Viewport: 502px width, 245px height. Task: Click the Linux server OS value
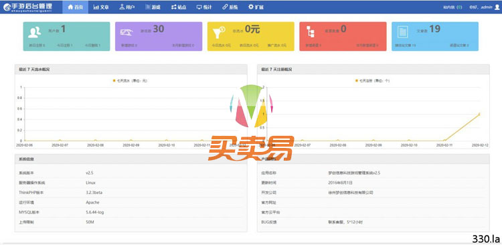pyautogui.click(x=90, y=183)
